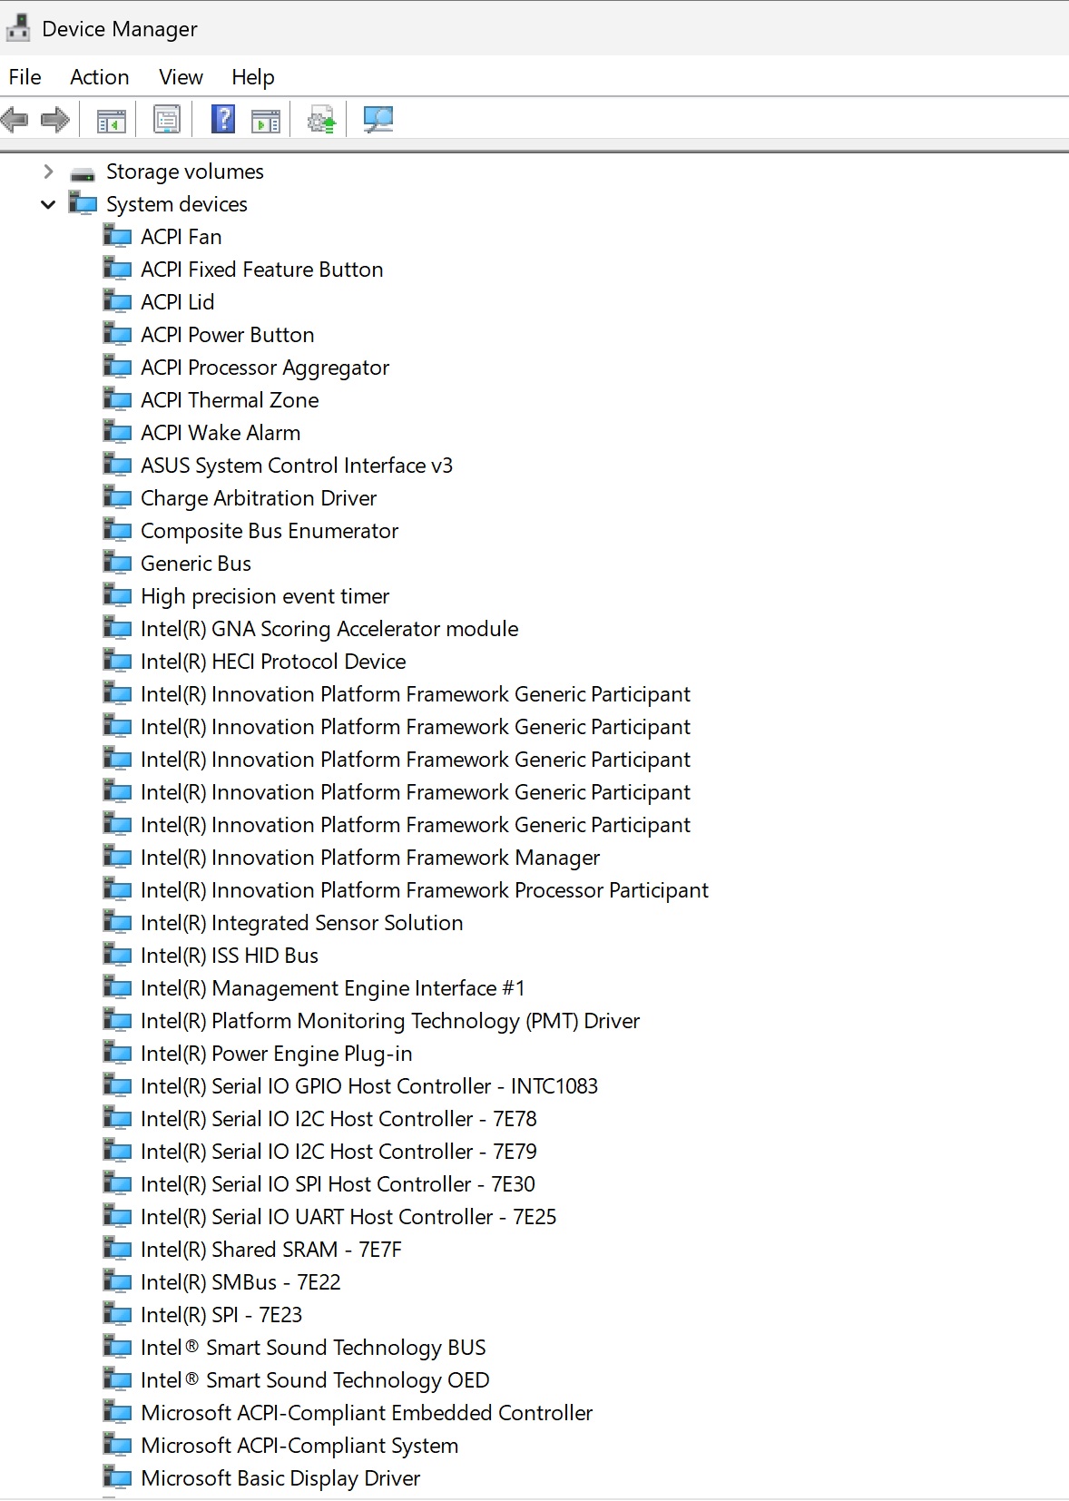Image resolution: width=1069 pixels, height=1501 pixels.
Task: Select Serial IO UART Host Controller 7E25
Action: (x=348, y=1217)
